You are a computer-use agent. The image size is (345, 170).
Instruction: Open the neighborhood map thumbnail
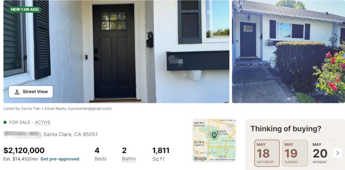click(x=214, y=140)
